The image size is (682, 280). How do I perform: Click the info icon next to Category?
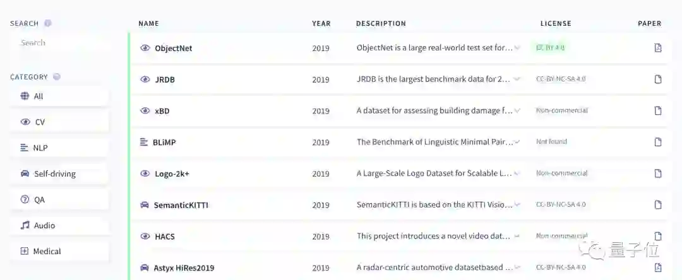(x=57, y=77)
